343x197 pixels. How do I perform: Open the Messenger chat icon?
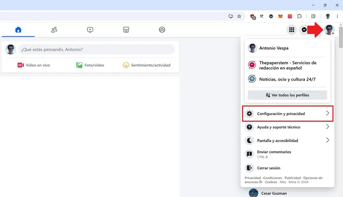pyautogui.click(x=305, y=30)
